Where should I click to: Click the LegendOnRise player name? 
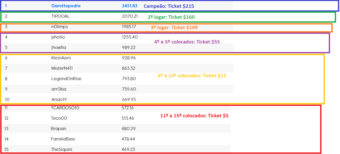tap(66, 79)
